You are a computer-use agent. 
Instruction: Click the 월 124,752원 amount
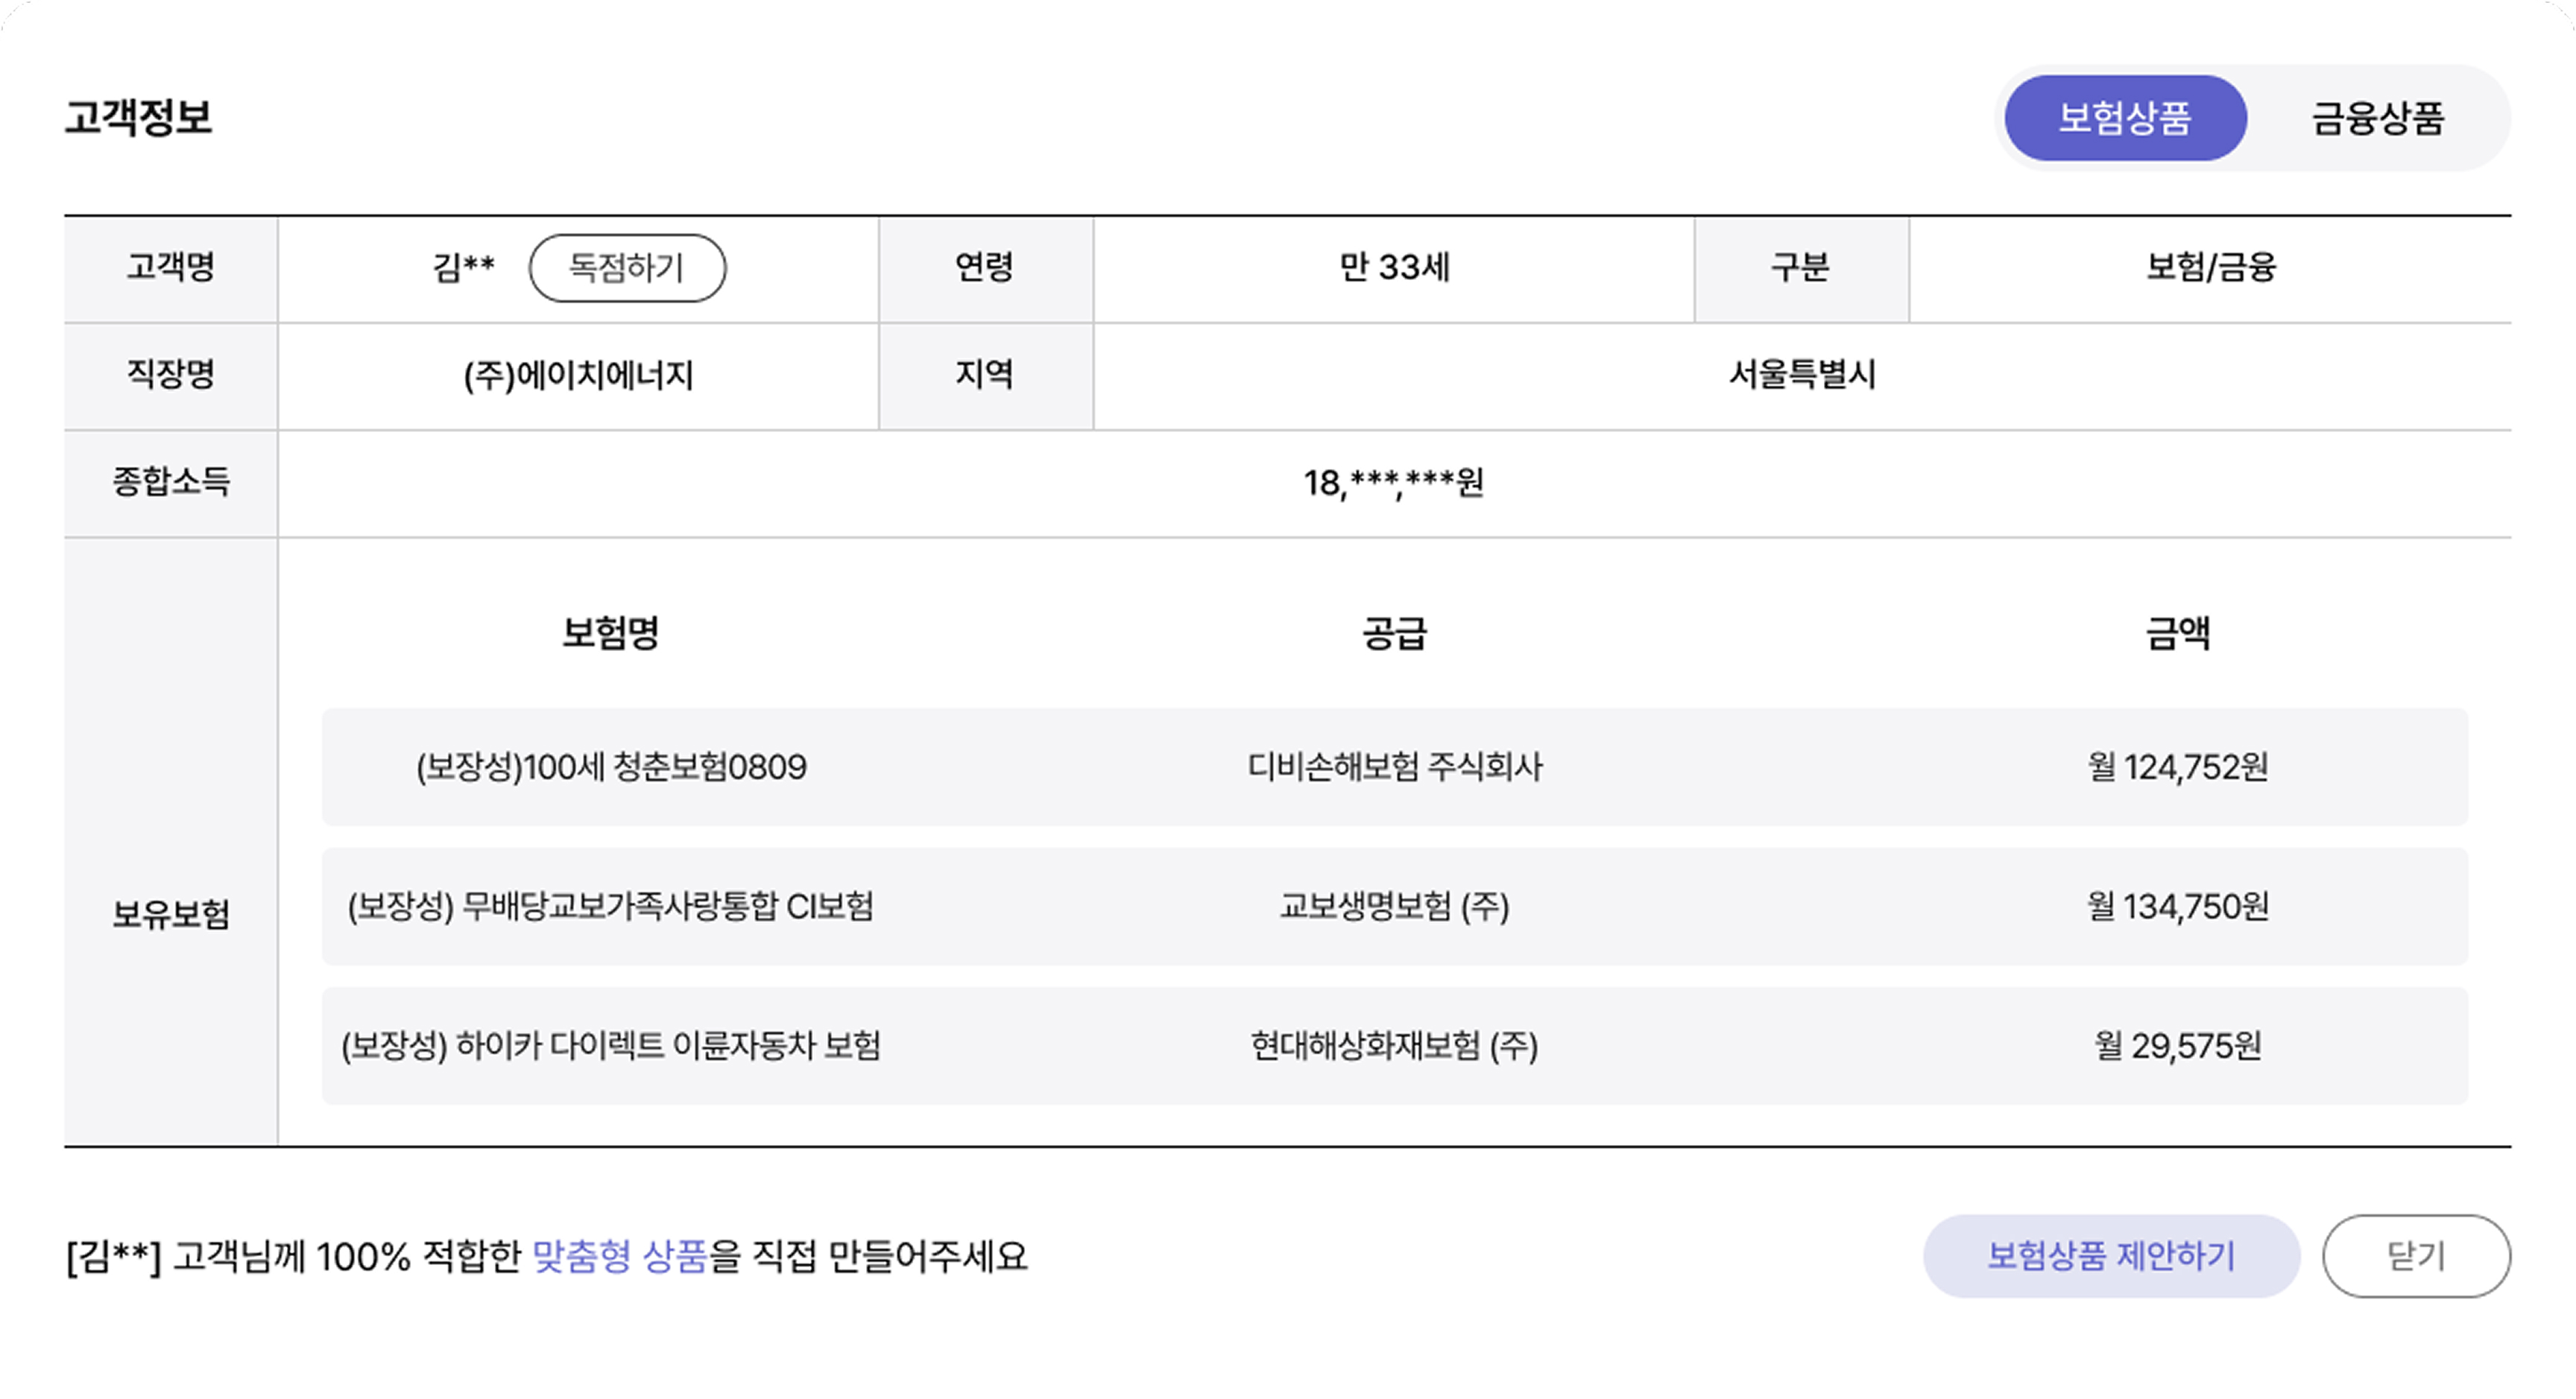tap(2177, 767)
